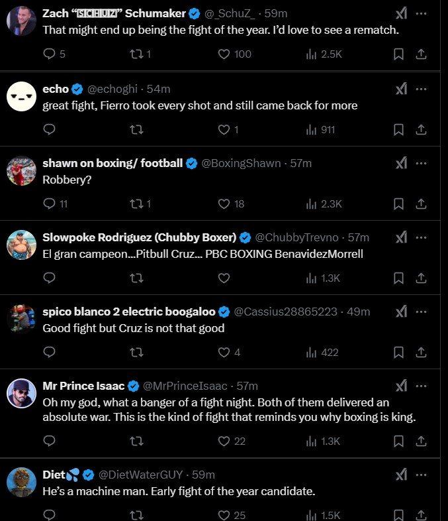Click Diet's profile avatar

[21, 482]
